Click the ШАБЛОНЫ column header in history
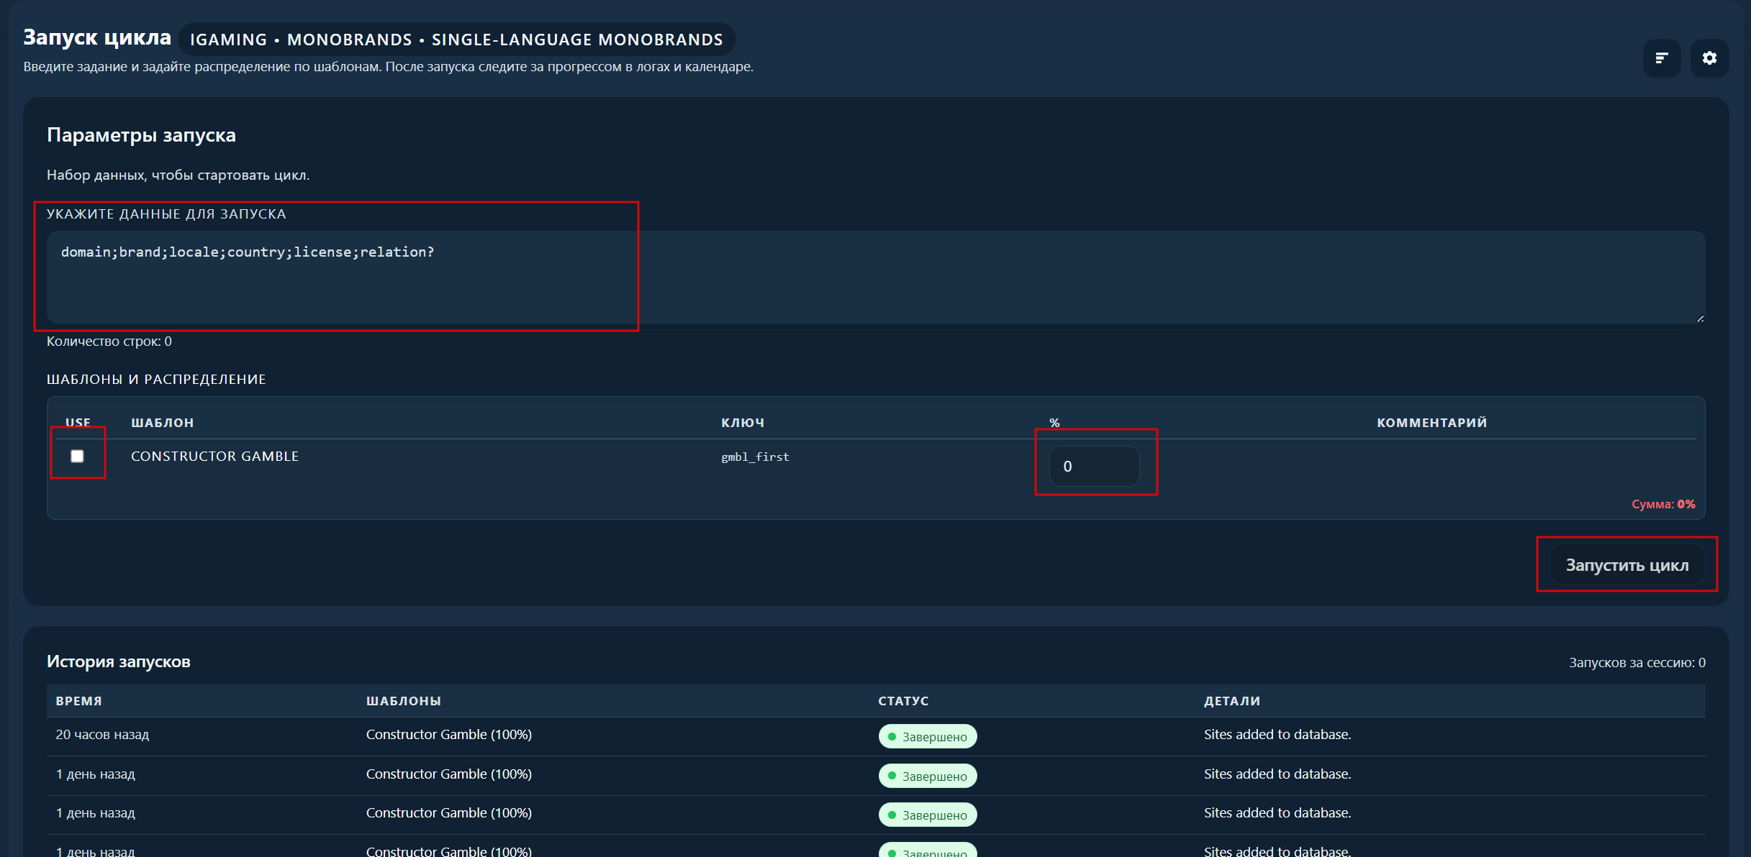 coord(403,701)
